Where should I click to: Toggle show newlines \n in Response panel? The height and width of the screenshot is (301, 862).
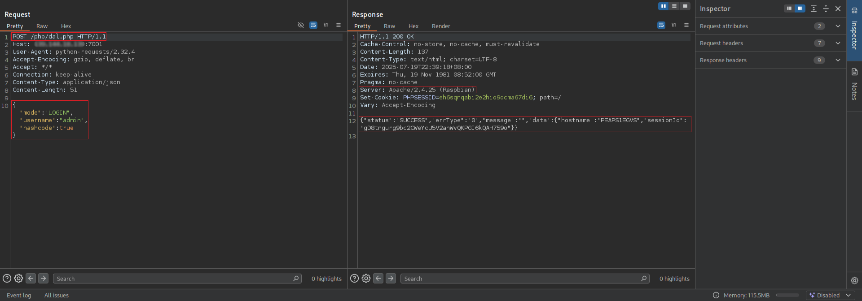(674, 25)
